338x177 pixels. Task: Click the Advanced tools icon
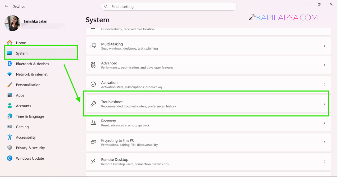(93, 65)
